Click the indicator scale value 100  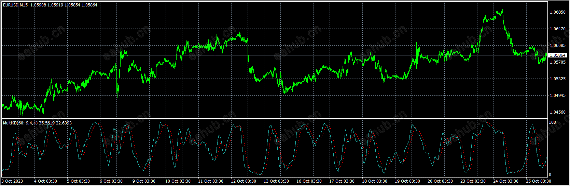552,122
